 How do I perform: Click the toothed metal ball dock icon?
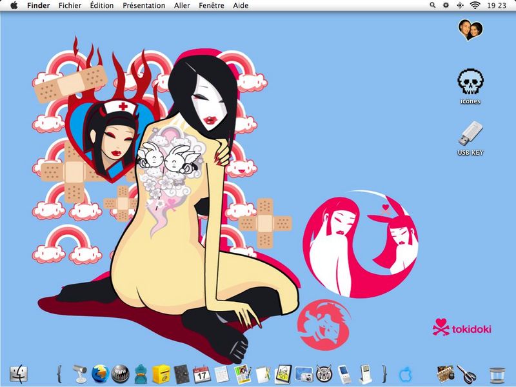click(x=120, y=374)
